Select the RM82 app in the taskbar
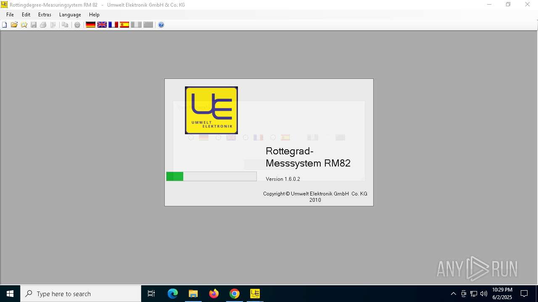 (x=255, y=294)
